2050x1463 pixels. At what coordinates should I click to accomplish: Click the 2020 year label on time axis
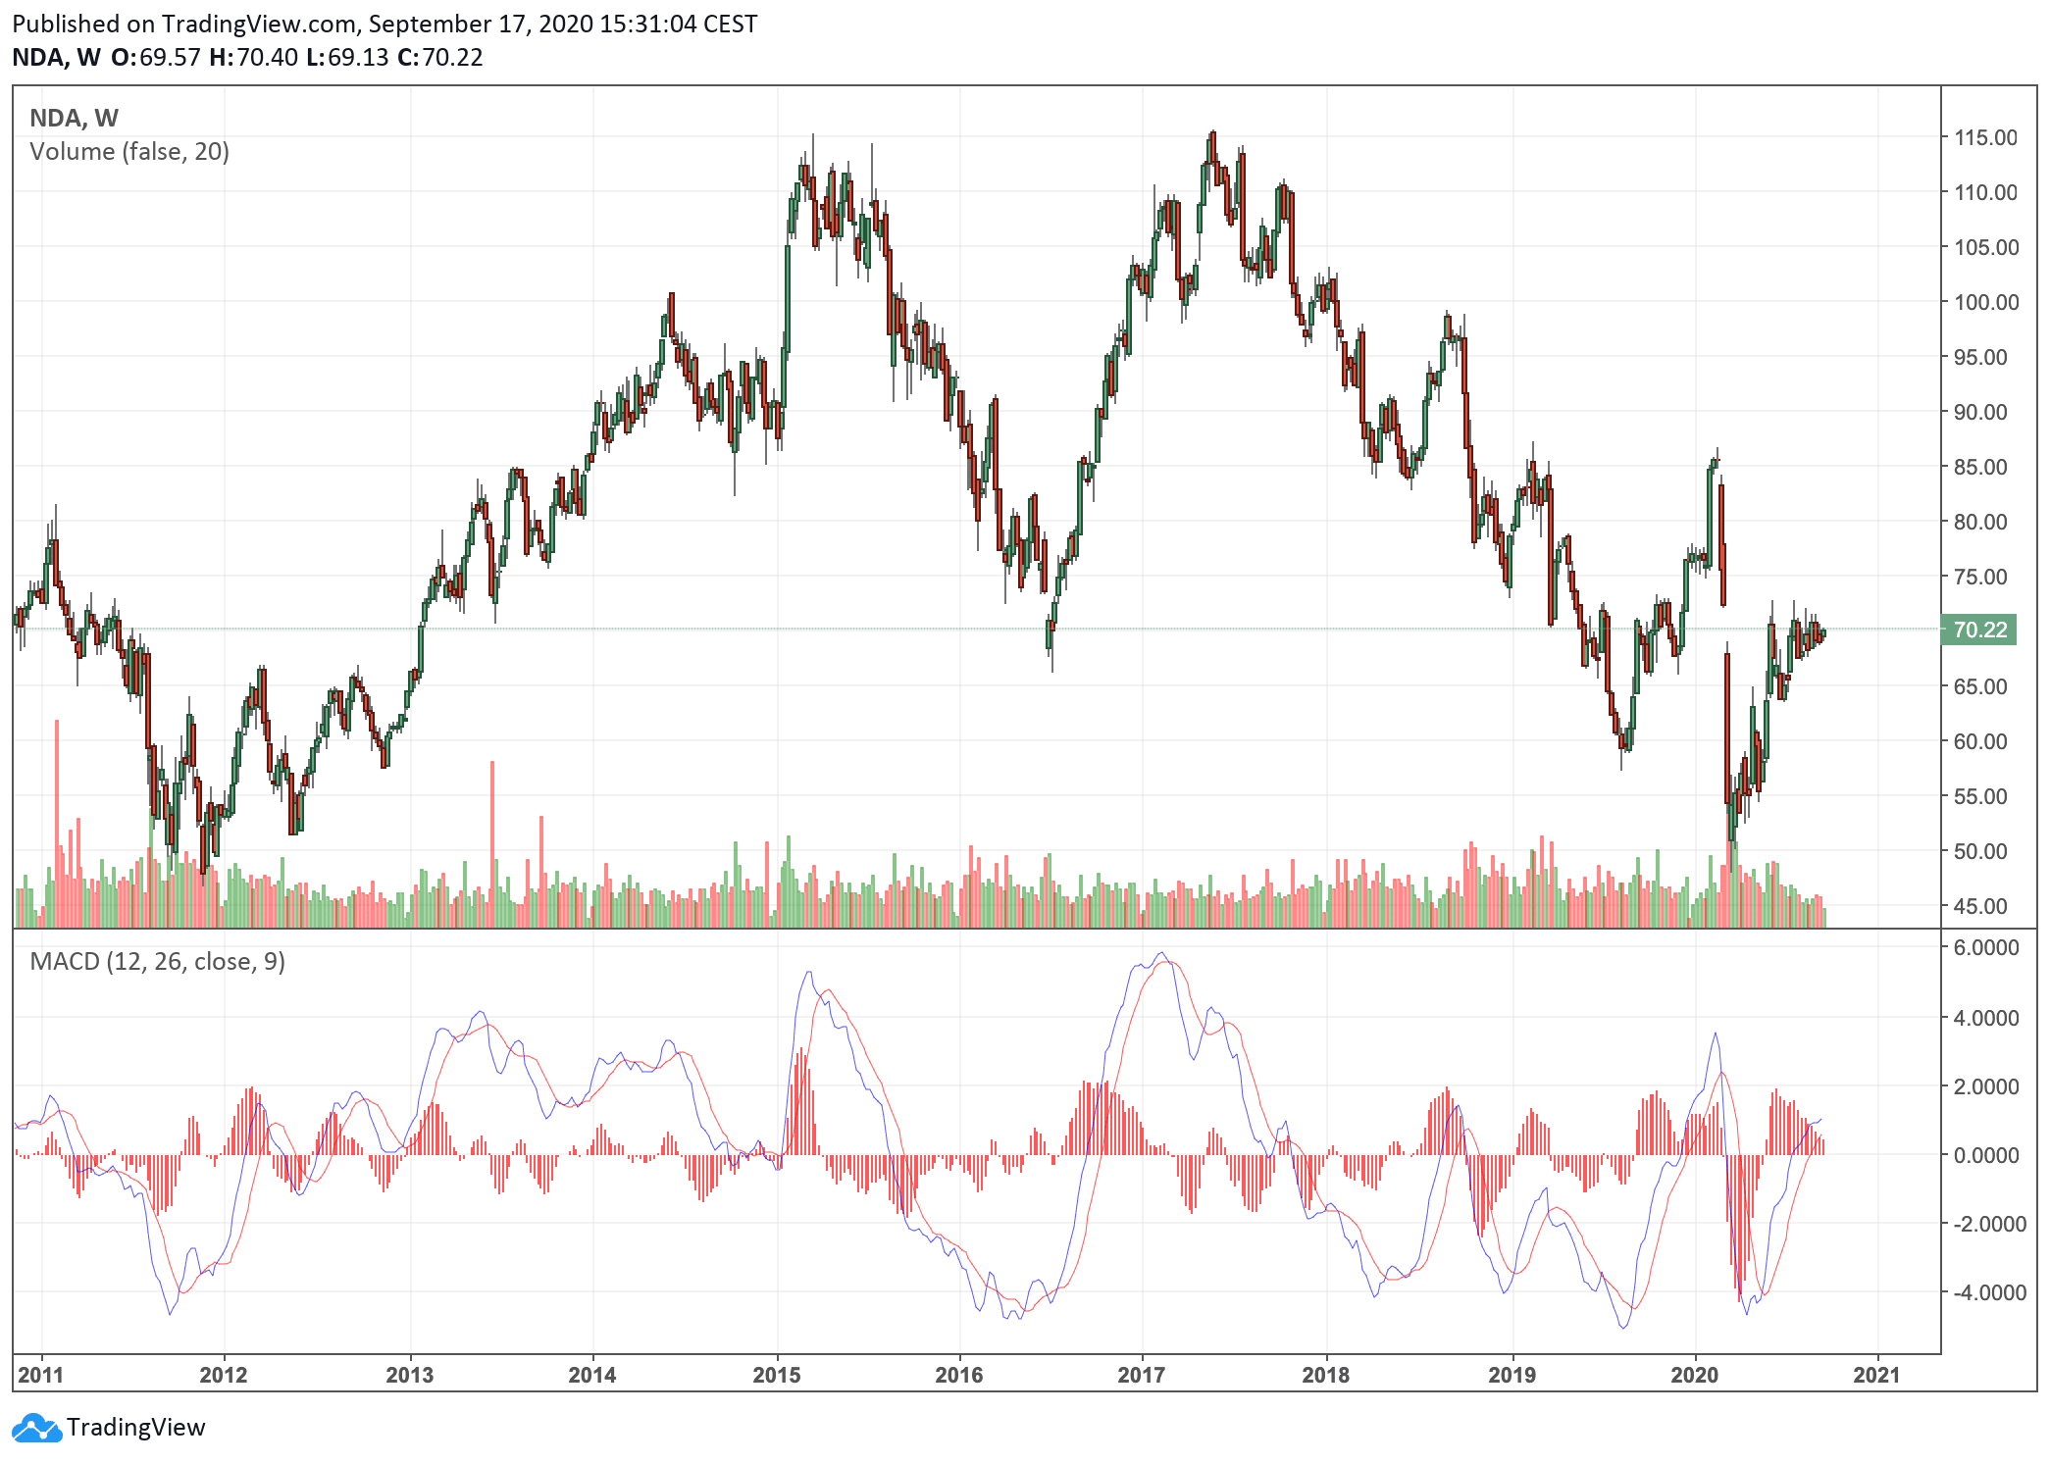1695,1375
